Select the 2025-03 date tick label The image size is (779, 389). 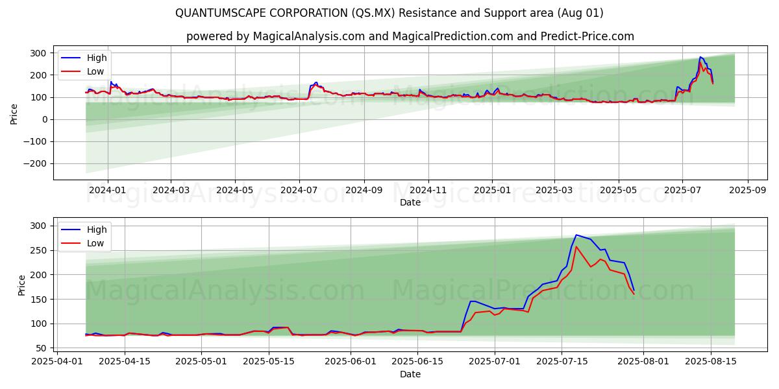pyautogui.click(x=554, y=191)
